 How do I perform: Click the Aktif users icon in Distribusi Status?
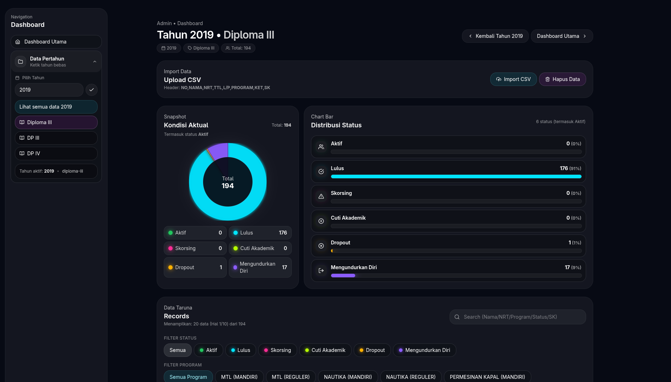click(x=321, y=147)
